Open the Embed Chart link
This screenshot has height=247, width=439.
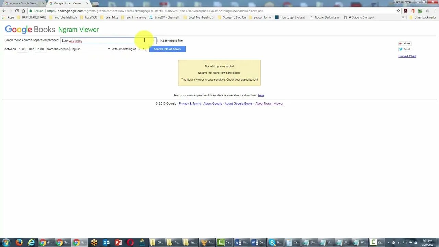(407, 56)
